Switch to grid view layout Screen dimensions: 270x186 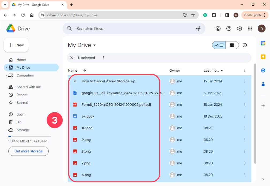(232, 45)
